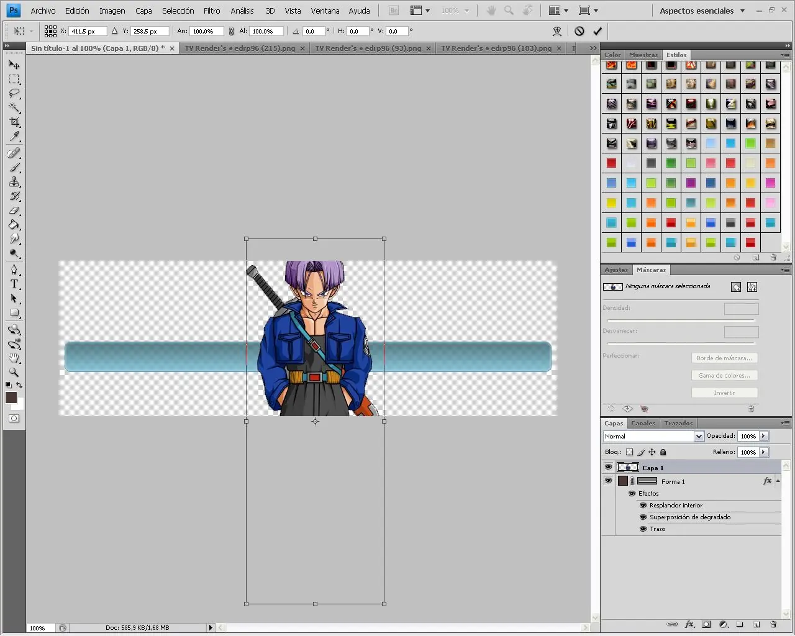
Task: Select the Rounded Rectangle shape tool
Action: click(14, 313)
